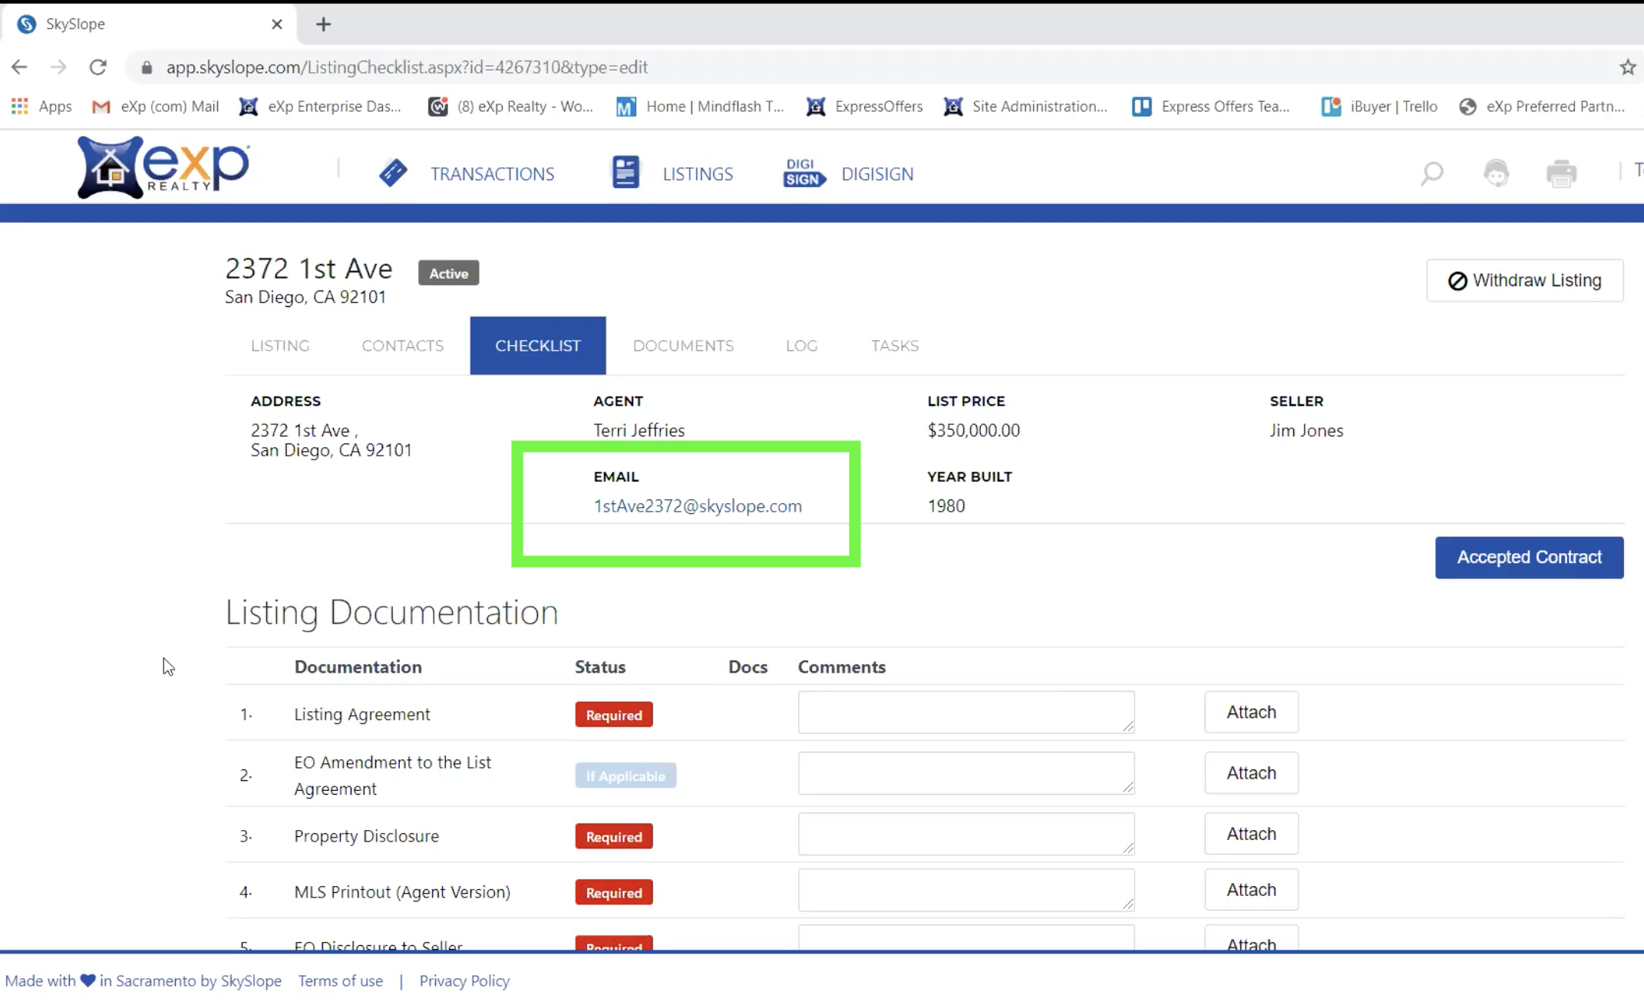Attach a file to Listing Agreement
This screenshot has width=1644, height=1008.
pos(1251,713)
